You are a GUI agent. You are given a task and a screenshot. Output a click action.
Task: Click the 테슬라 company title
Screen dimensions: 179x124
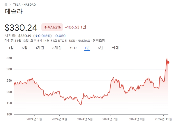pos(14,12)
